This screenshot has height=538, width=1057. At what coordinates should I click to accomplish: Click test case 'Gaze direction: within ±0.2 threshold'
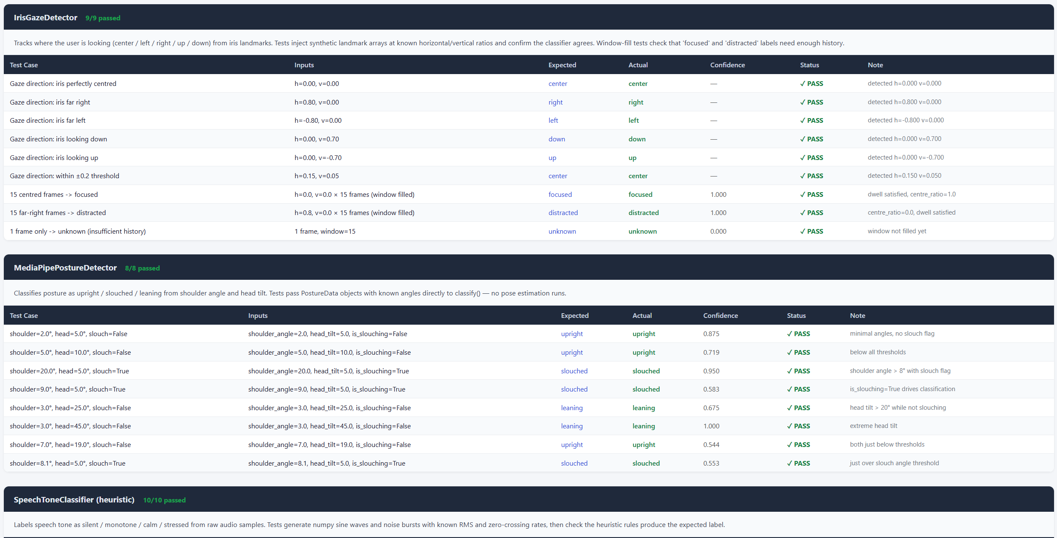pos(64,176)
